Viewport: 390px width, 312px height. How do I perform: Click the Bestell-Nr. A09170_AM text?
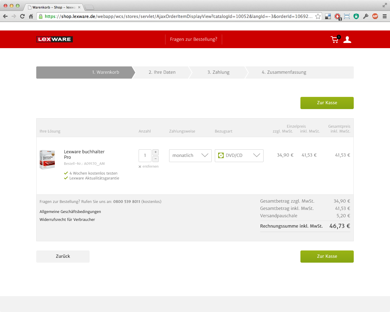click(x=84, y=164)
